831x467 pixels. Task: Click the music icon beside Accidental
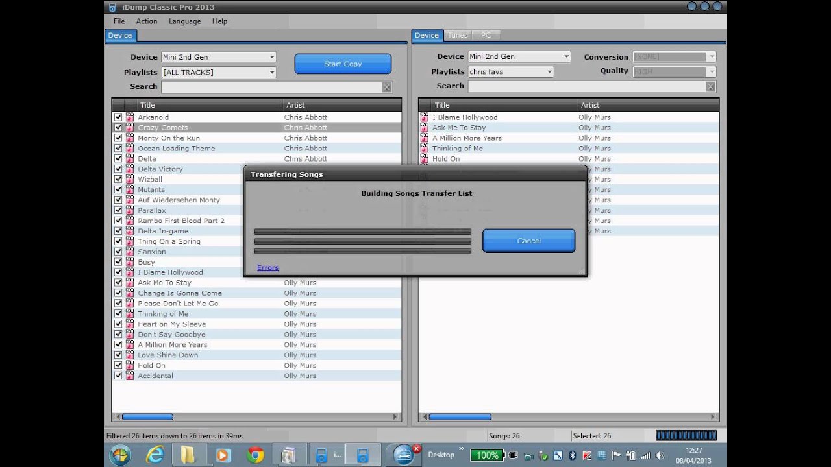pyautogui.click(x=130, y=376)
